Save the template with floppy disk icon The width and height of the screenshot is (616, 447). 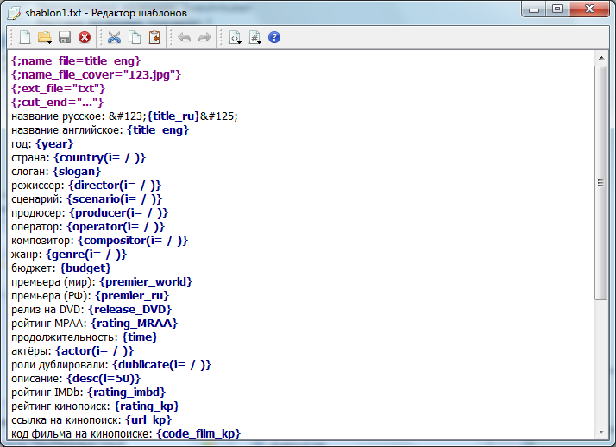coord(65,37)
